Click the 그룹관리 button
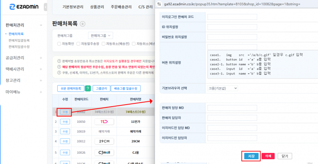This screenshot has width=318, height=164. [101, 89]
